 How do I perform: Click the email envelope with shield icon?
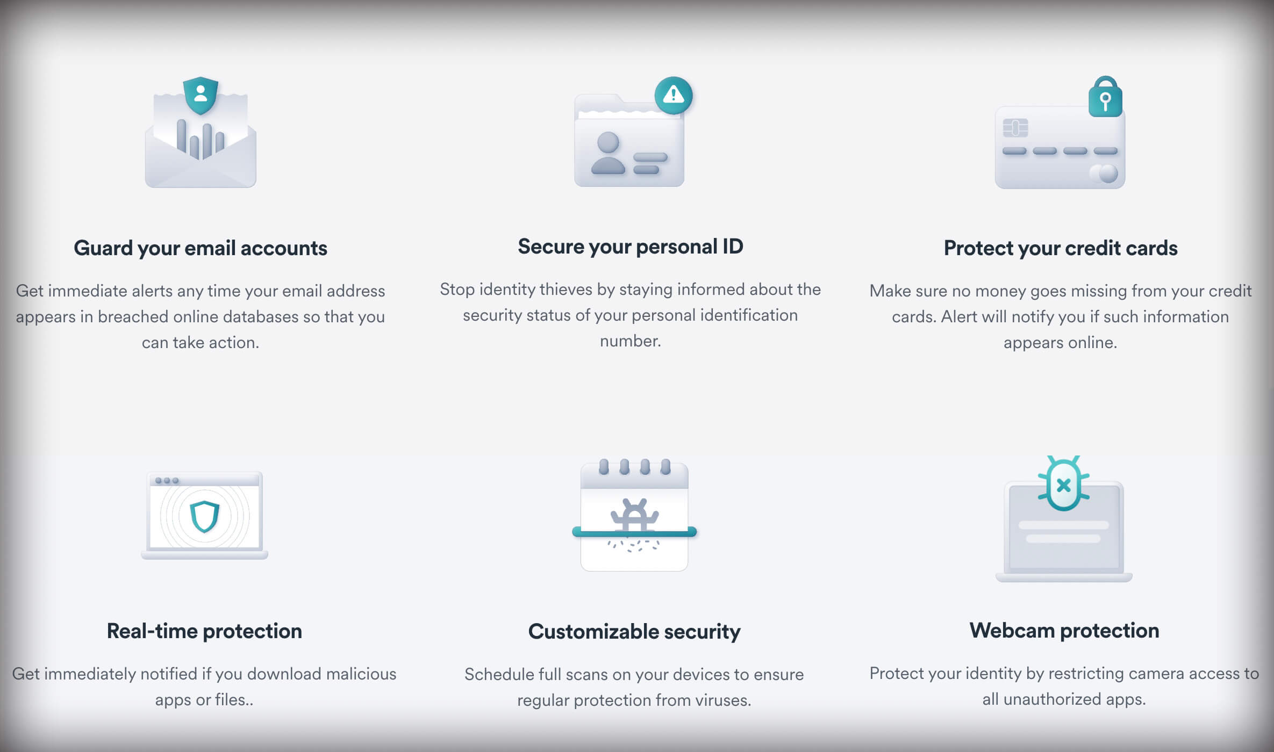pos(201,132)
